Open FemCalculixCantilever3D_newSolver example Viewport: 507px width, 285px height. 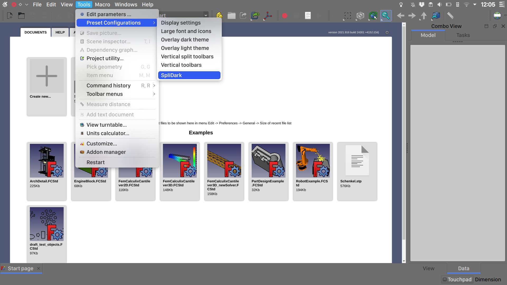click(x=224, y=171)
